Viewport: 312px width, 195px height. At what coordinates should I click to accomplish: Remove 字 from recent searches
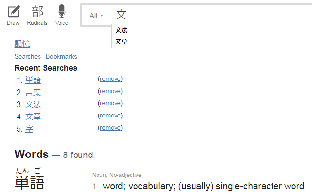[x=111, y=128]
